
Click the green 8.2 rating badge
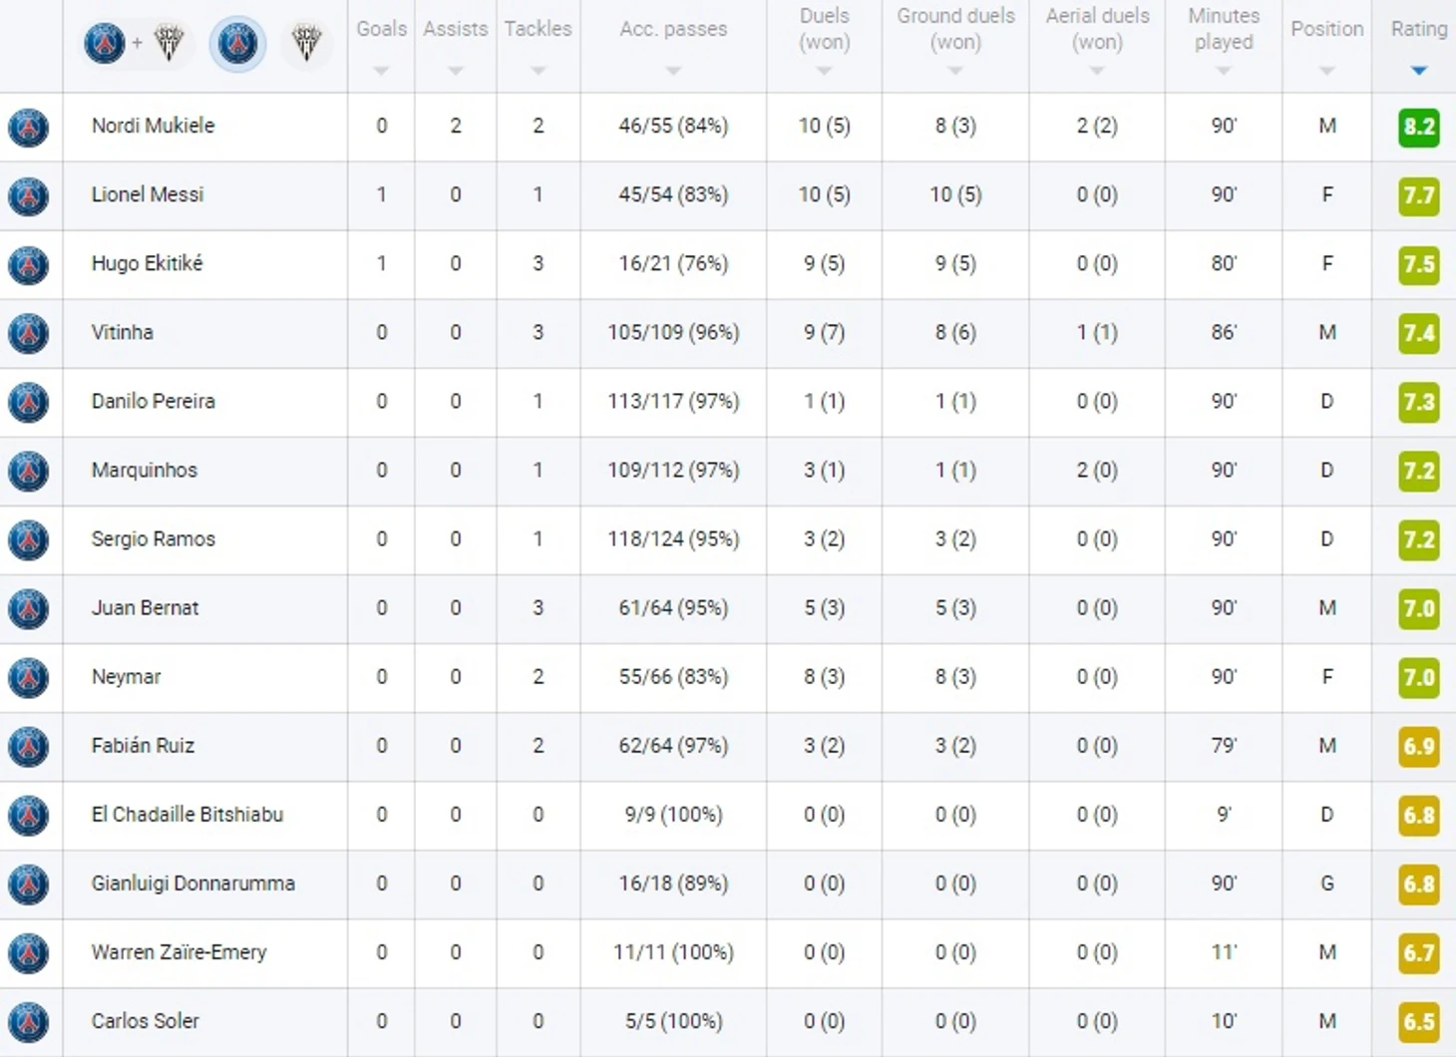click(1418, 127)
